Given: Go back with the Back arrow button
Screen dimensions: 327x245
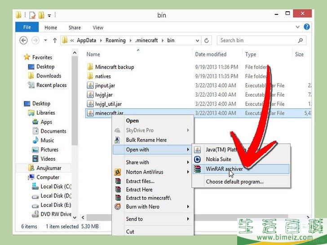Looking at the screenshot, I should pos(23,40).
